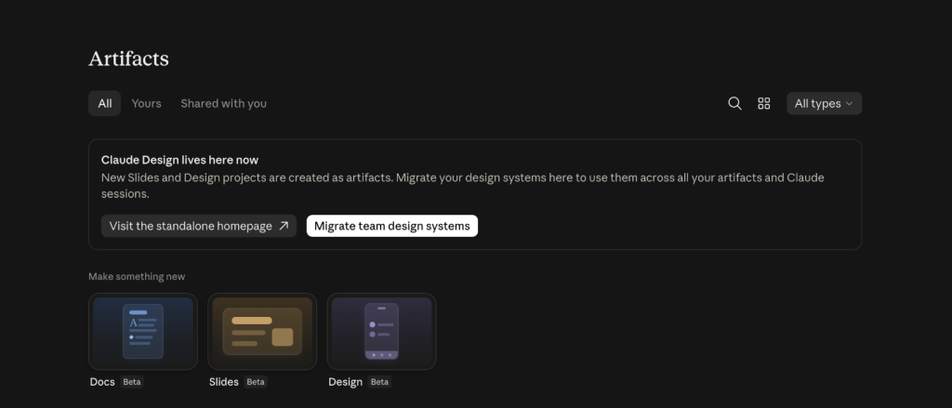Click the Claude Design lives here now heading
Screen dimensions: 952x408
point(179,160)
